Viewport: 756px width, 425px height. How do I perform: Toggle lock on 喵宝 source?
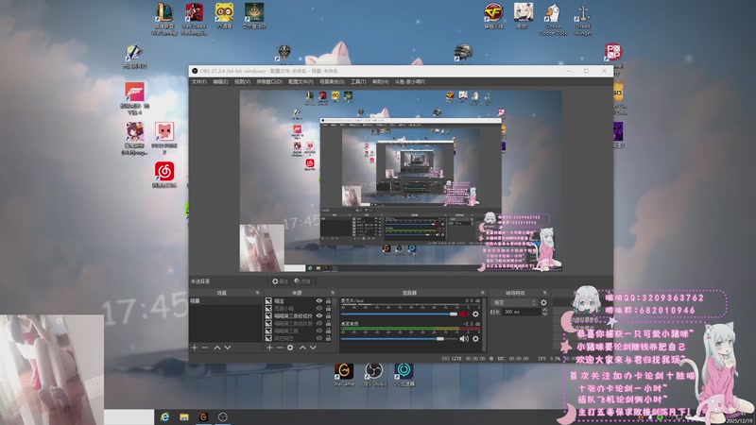[328, 300]
